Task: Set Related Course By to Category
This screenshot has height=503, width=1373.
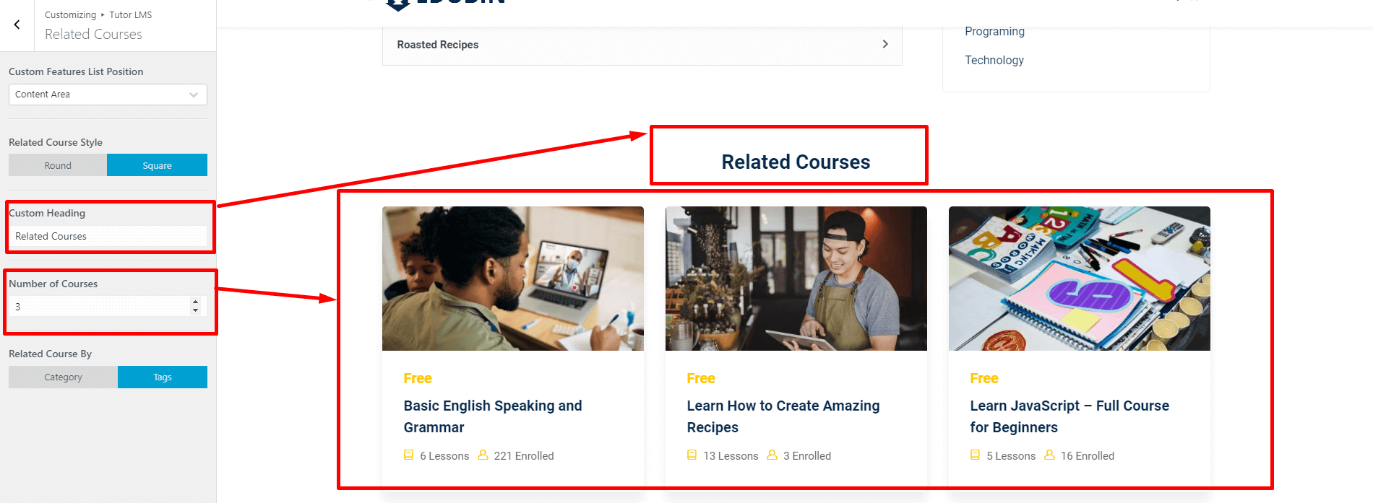Action: click(63, 377)
